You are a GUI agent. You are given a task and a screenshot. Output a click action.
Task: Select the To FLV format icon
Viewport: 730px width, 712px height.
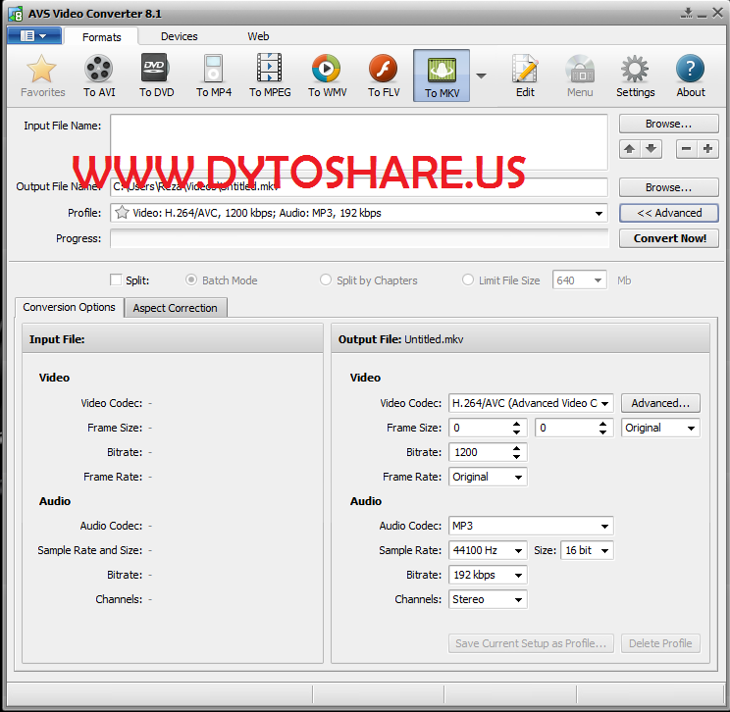pyautogui.click(x=384, y=76)
